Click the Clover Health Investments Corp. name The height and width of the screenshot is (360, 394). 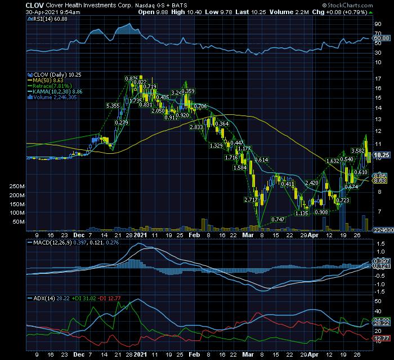click(89, 5)
